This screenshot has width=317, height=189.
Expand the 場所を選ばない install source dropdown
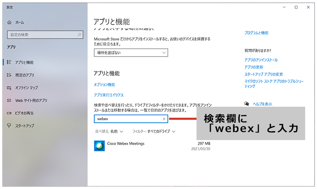(131, 53)
